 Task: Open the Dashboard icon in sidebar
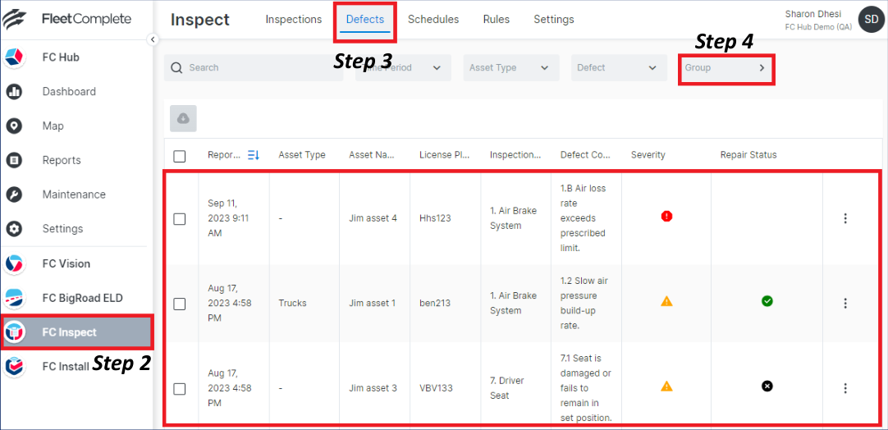(x=14, y=91)
